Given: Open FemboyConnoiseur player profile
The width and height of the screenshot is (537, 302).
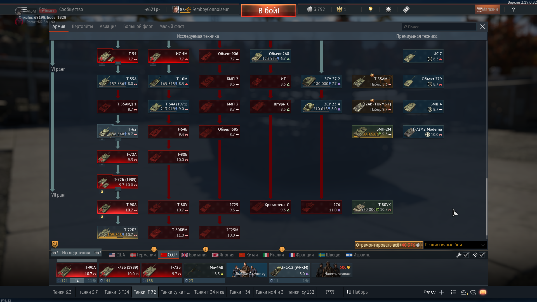Looking at the screenshot, I should (x=210, y=10).
